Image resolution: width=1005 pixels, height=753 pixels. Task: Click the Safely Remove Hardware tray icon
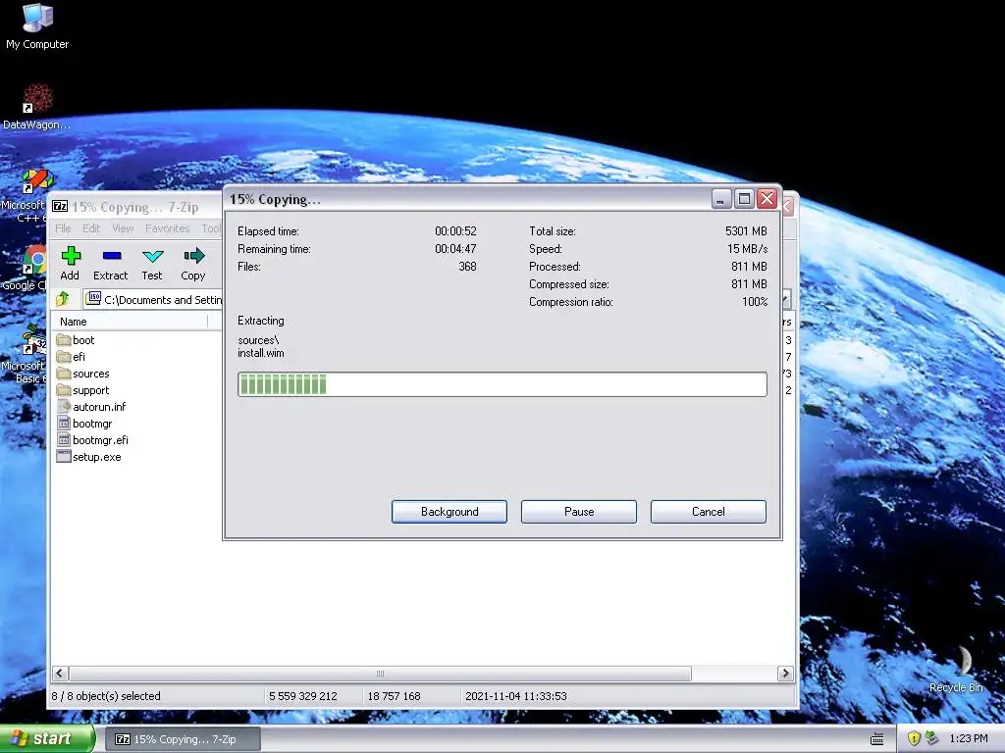tap(932, 738)
